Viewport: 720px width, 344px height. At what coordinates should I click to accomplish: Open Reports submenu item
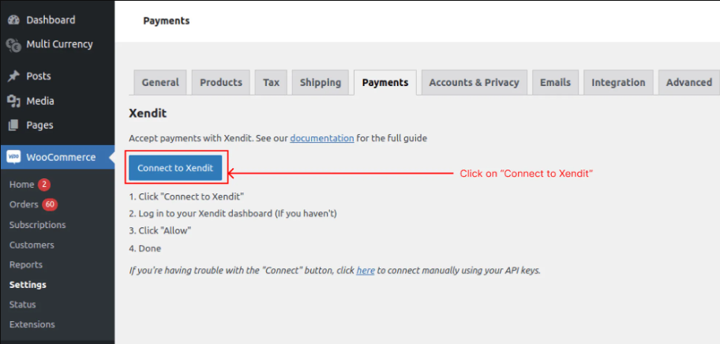pyautogui.click(x=26, y=264)
